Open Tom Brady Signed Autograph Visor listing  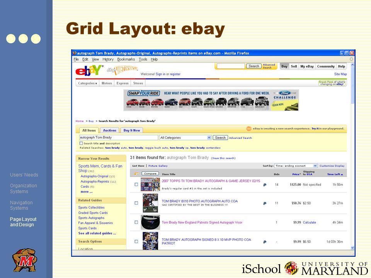pyautogui.click(x=202, y=222)
